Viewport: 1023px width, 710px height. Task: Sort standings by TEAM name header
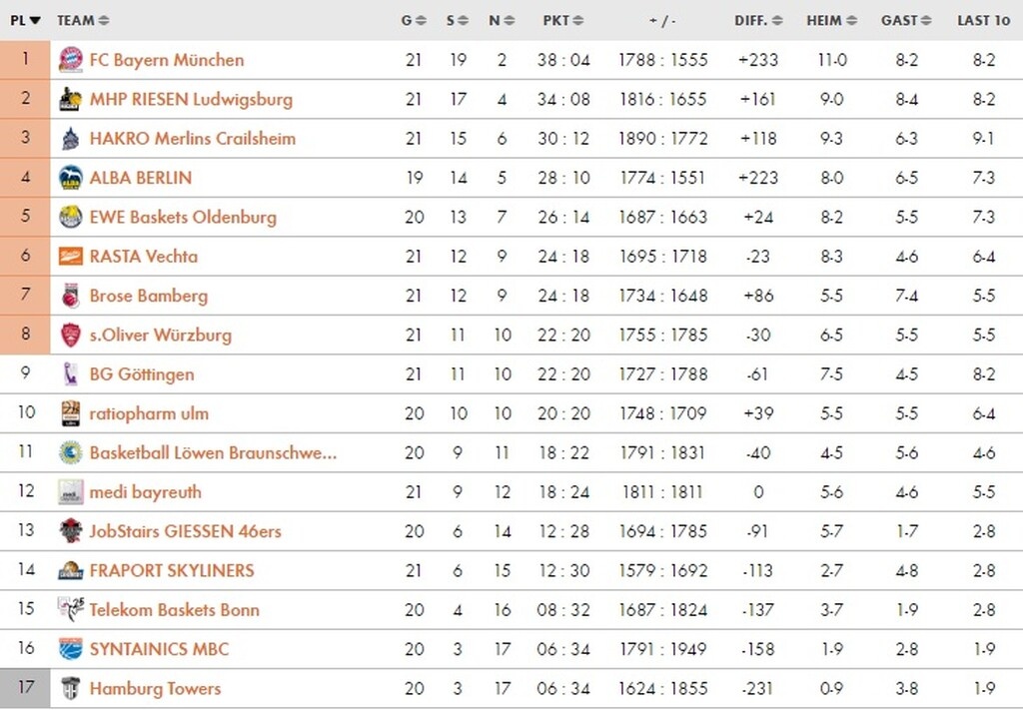click(82, 20)
